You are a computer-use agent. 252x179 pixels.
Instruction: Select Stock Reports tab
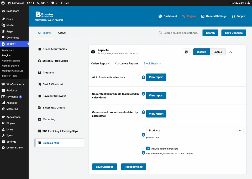click(x=152, y=63)
